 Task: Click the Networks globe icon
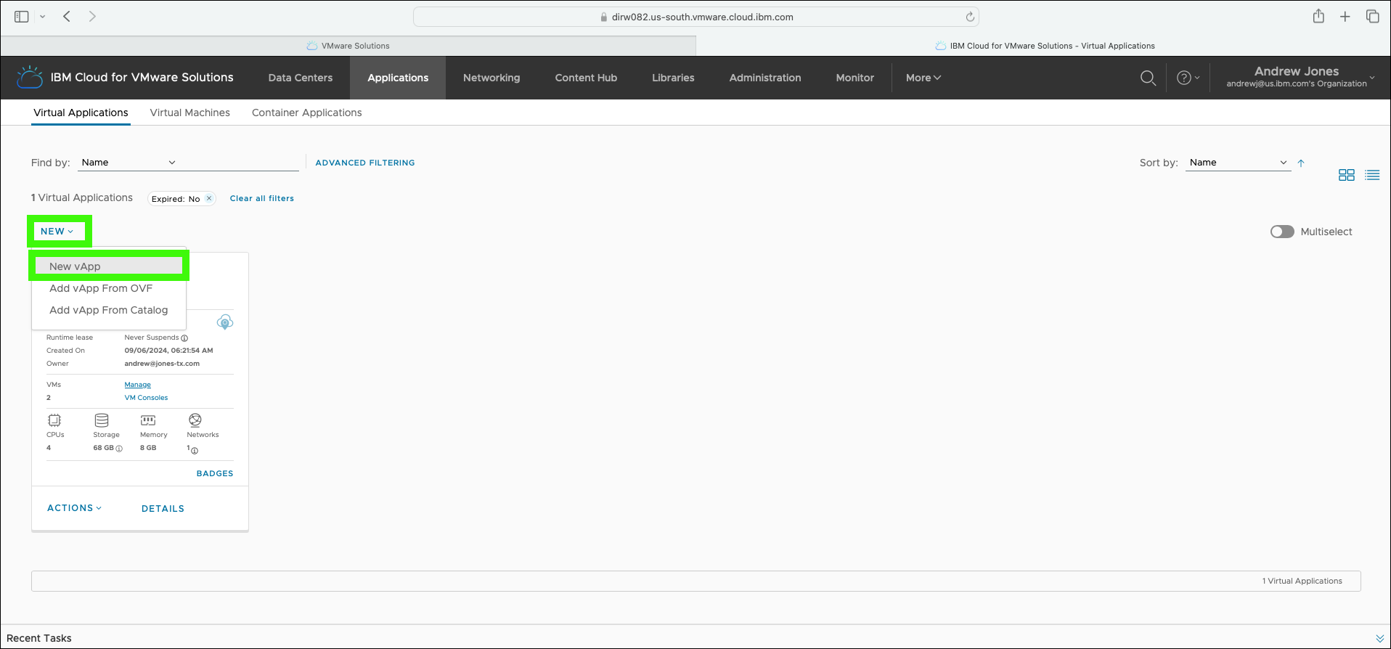tap(195, 420)
